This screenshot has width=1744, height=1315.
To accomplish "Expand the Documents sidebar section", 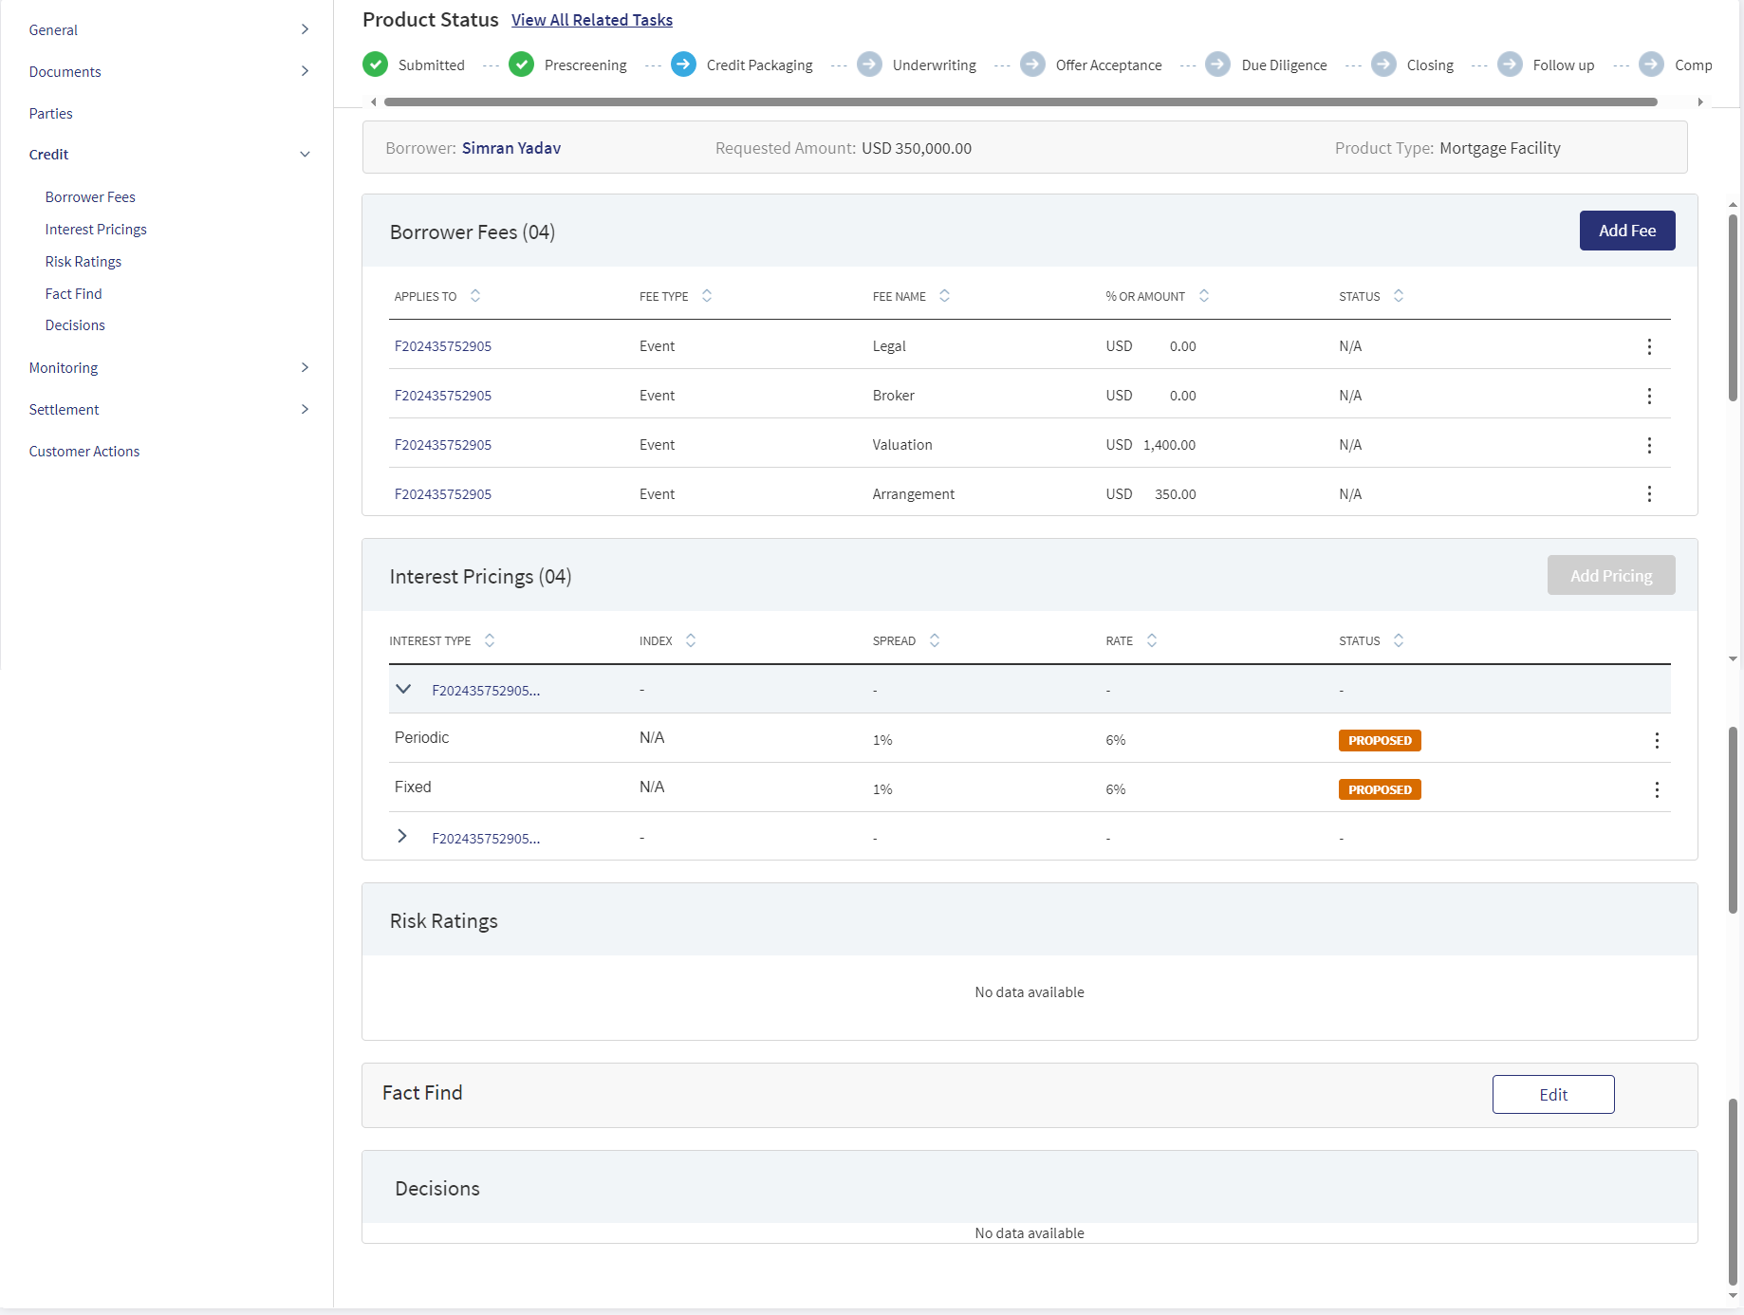I will [305, 71].
